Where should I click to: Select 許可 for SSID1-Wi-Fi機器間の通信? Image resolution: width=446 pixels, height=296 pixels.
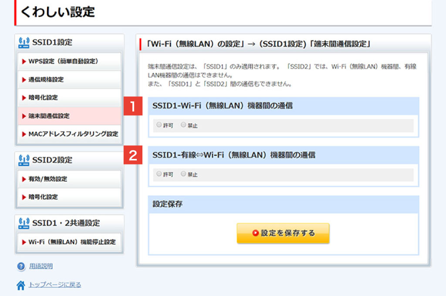[159, 125]
